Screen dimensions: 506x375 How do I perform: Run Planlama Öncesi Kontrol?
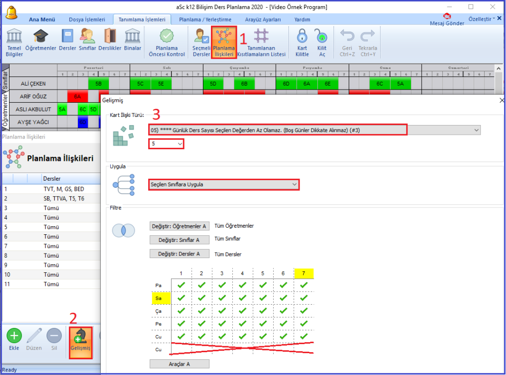[x=167, y=43]
